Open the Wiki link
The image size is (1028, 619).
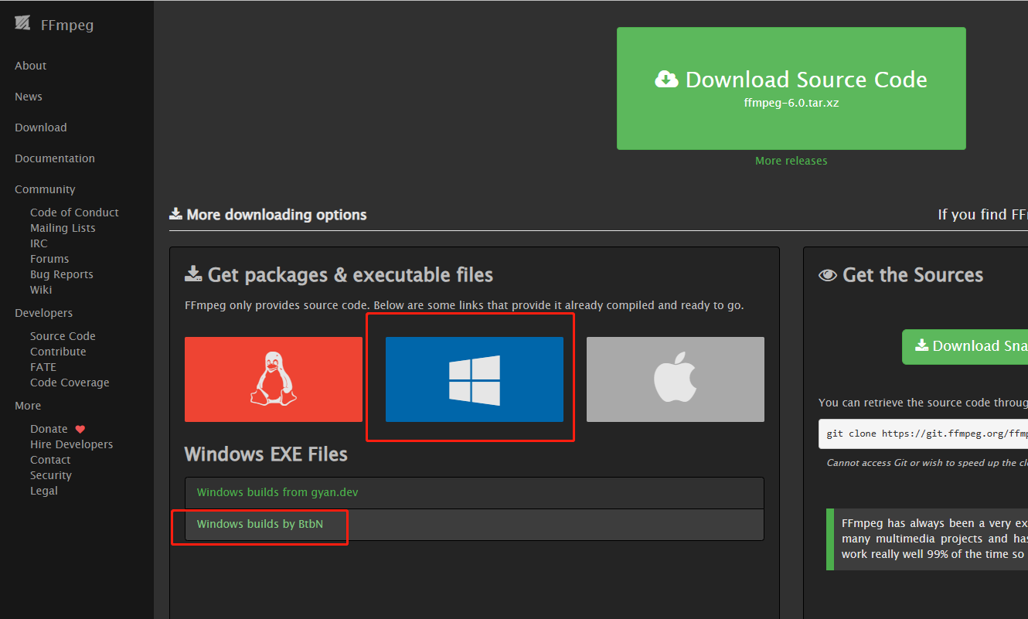coord(41,290)
